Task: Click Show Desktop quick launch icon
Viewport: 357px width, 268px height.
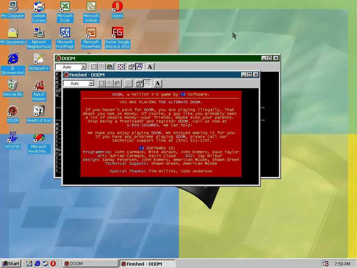Action: (x=29, y=264)
